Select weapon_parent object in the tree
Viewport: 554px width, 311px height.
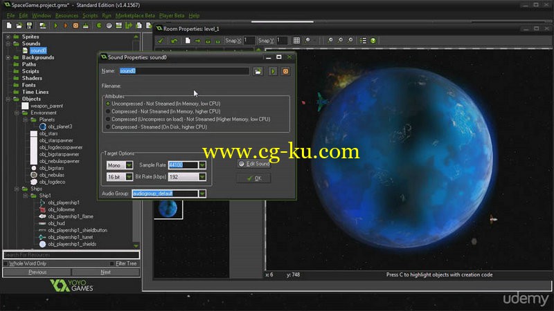point(46,106)
